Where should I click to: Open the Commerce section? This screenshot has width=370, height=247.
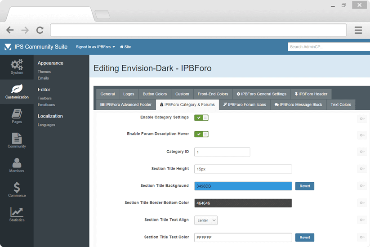[17, 190]
